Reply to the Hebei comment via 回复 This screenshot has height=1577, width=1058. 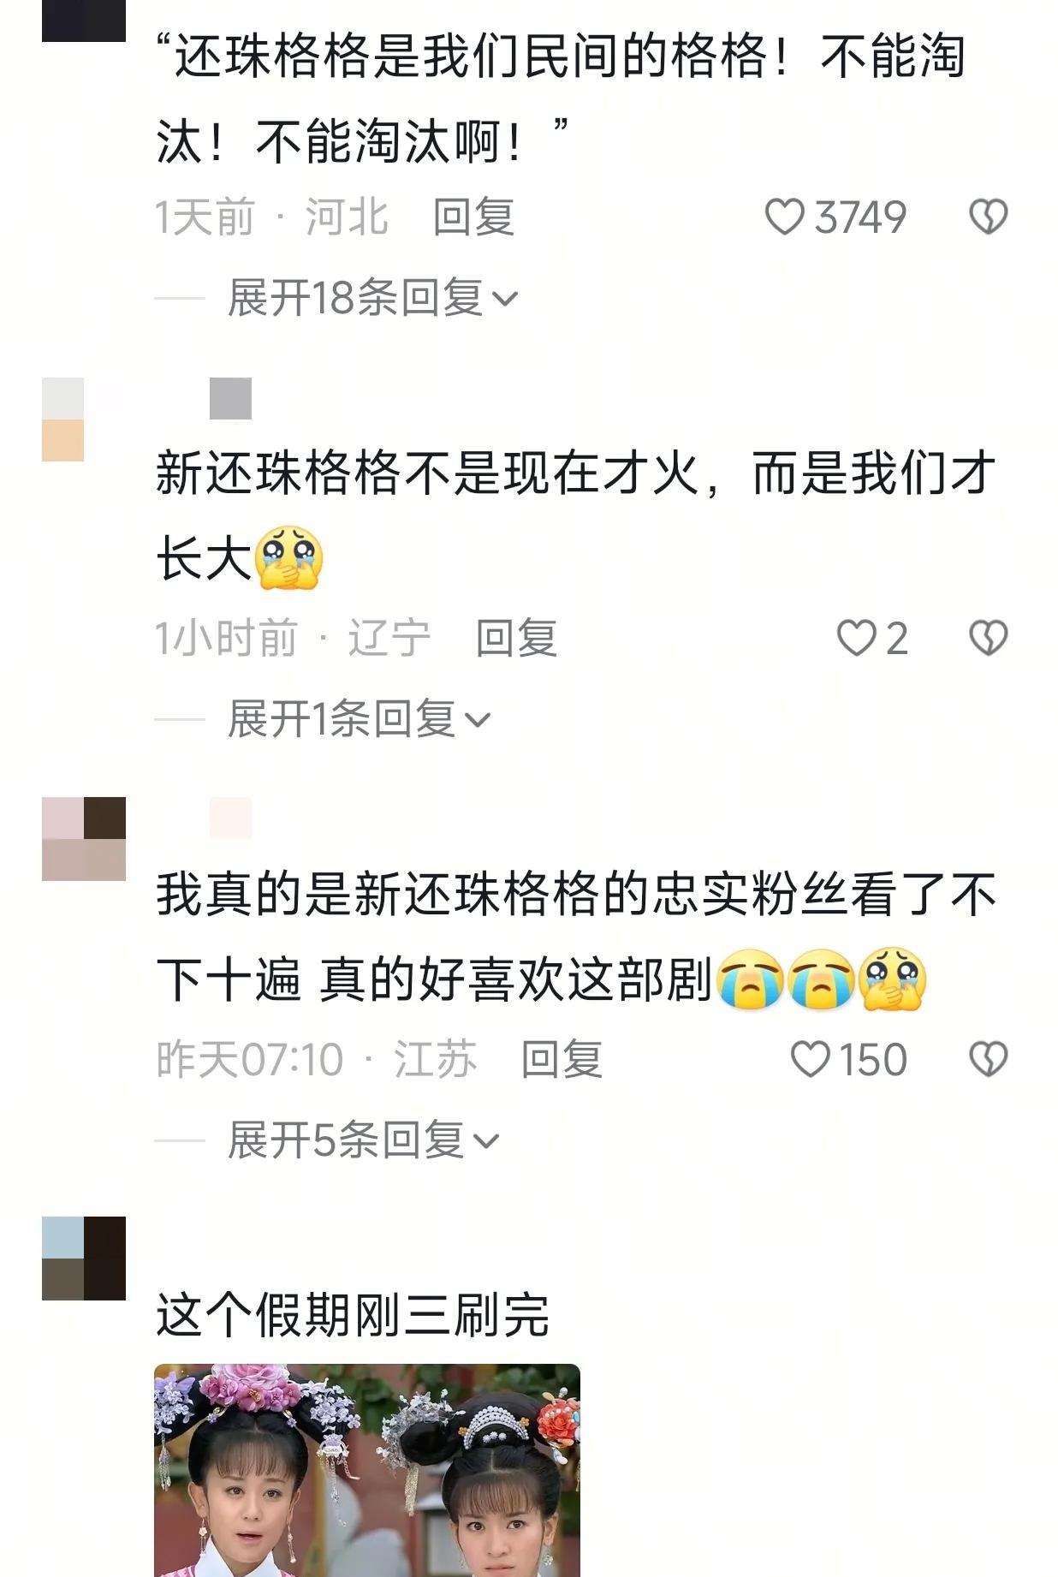(x=473, y=217)
